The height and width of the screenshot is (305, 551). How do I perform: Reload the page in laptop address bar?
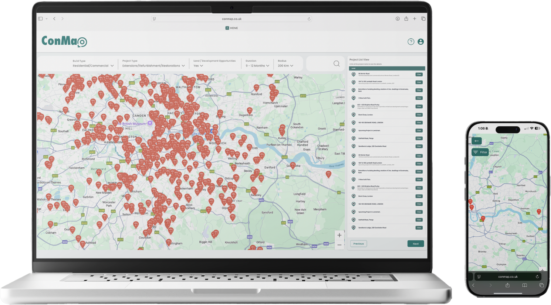click(309, 19)
